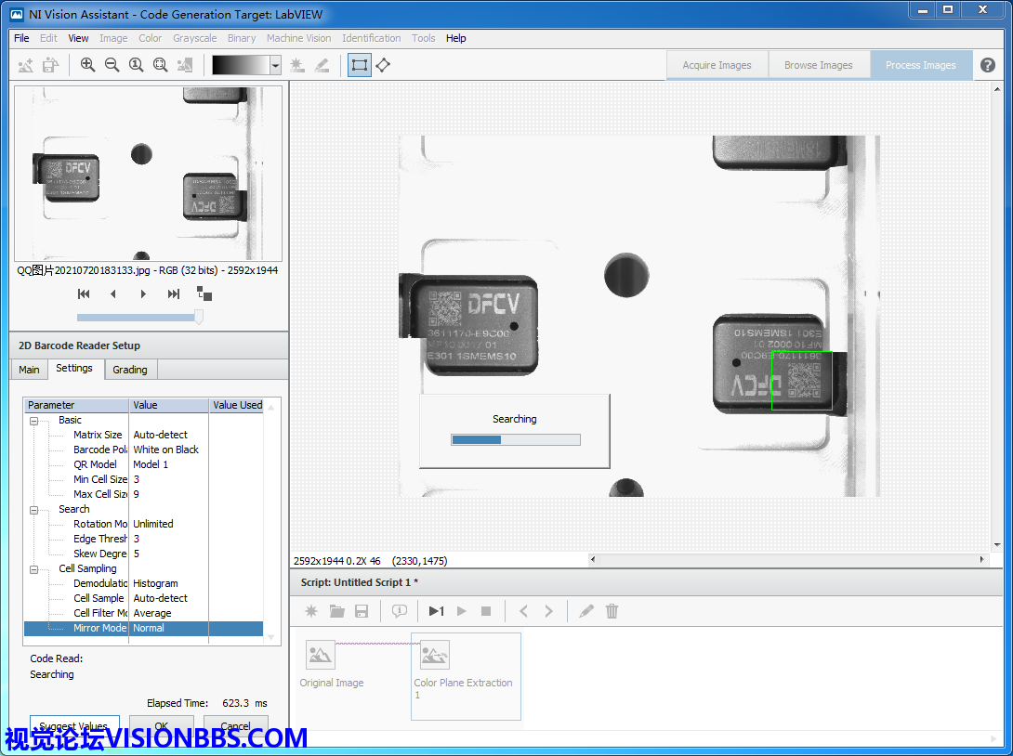1013x756 pixels.
Task: Click the Average cell filter value
Action: point(152,613)
